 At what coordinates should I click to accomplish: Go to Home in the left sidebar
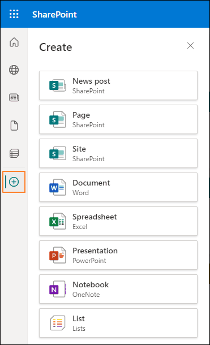pos(14,42)
